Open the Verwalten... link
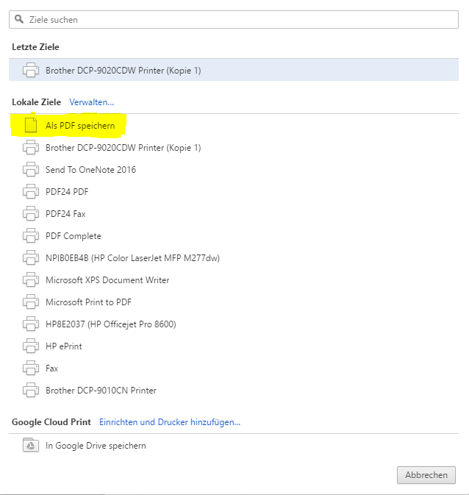This screenshot has width=469, height=495. coord(91,102)
